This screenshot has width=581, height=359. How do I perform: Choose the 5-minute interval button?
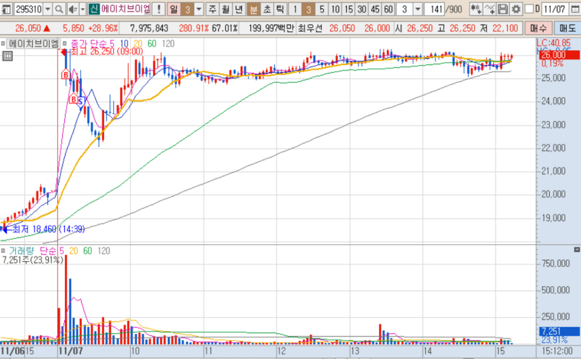[322, 9]
